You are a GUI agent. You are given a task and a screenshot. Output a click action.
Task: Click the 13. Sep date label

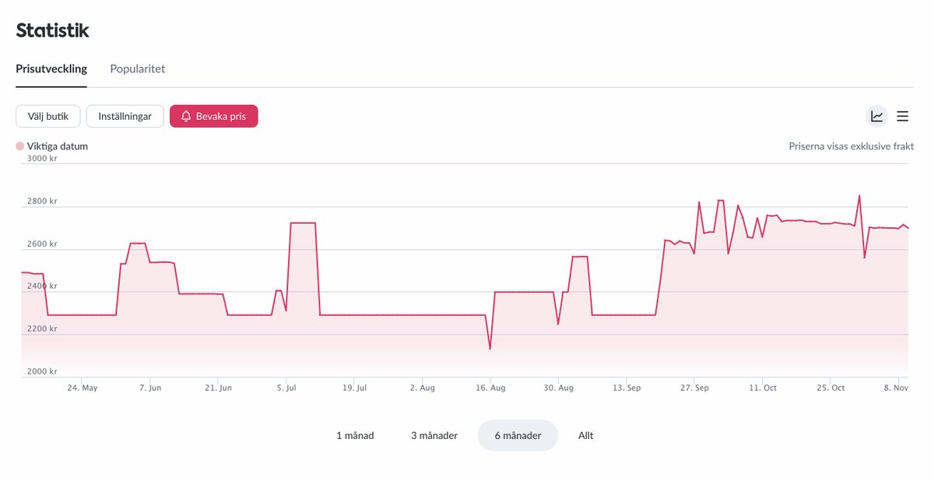click(x=627, y=388)
